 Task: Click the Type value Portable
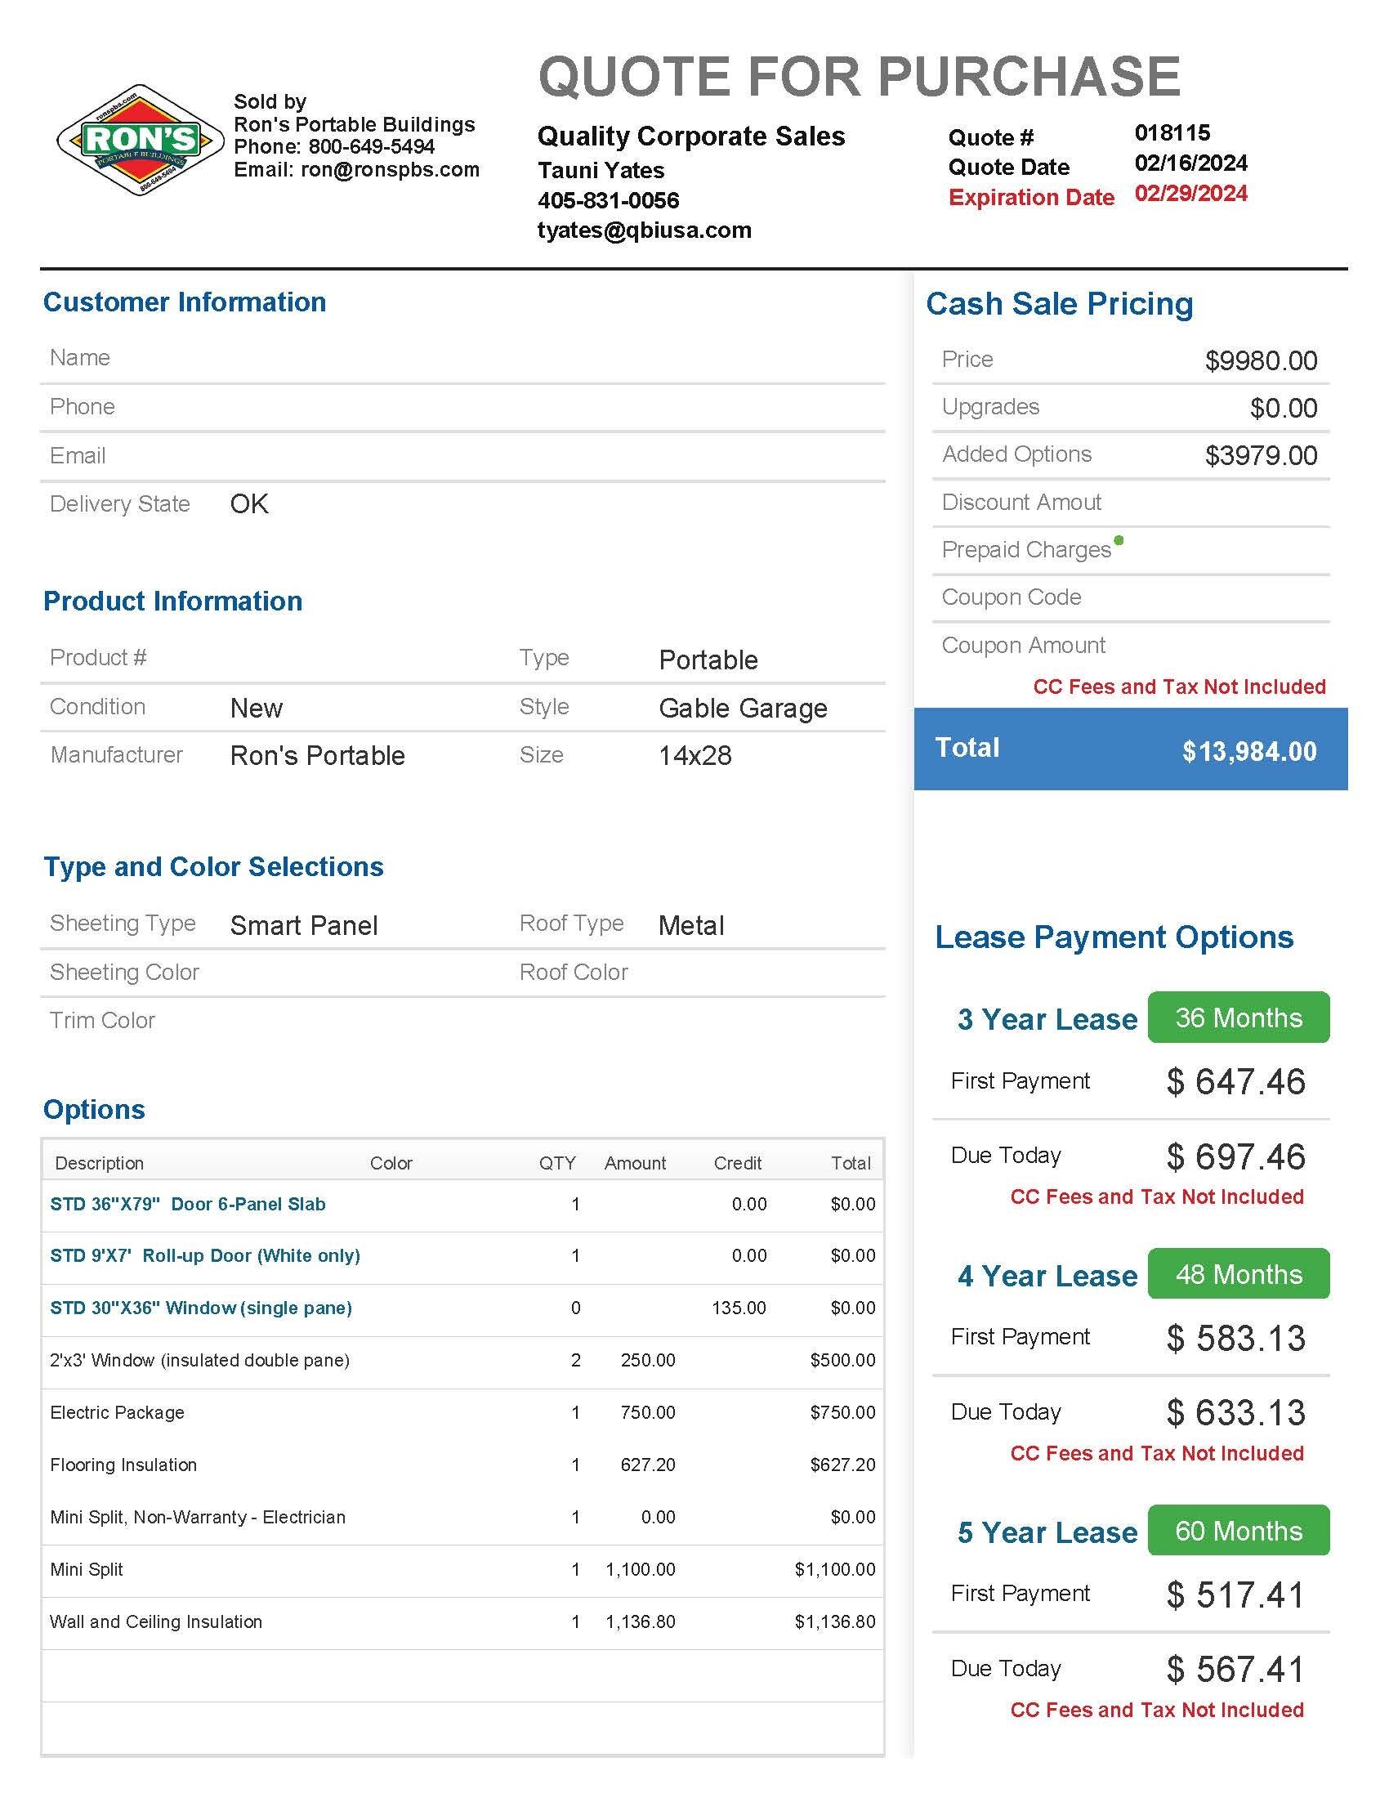708,660
